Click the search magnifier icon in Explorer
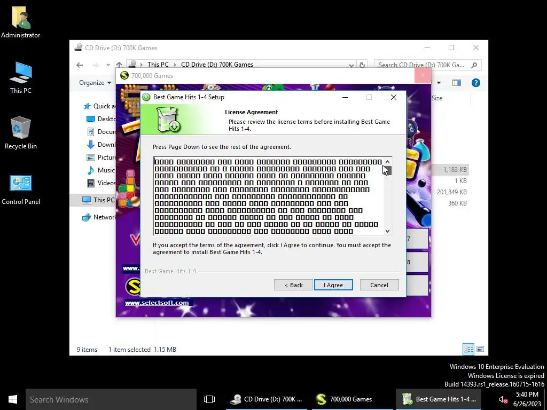 [x=474, y=65]
